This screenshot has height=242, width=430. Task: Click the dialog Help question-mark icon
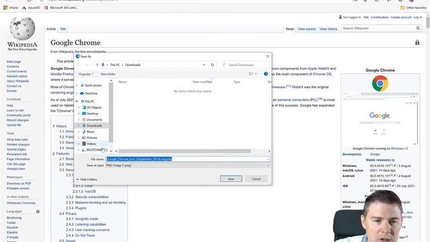[x=266, y=74]
